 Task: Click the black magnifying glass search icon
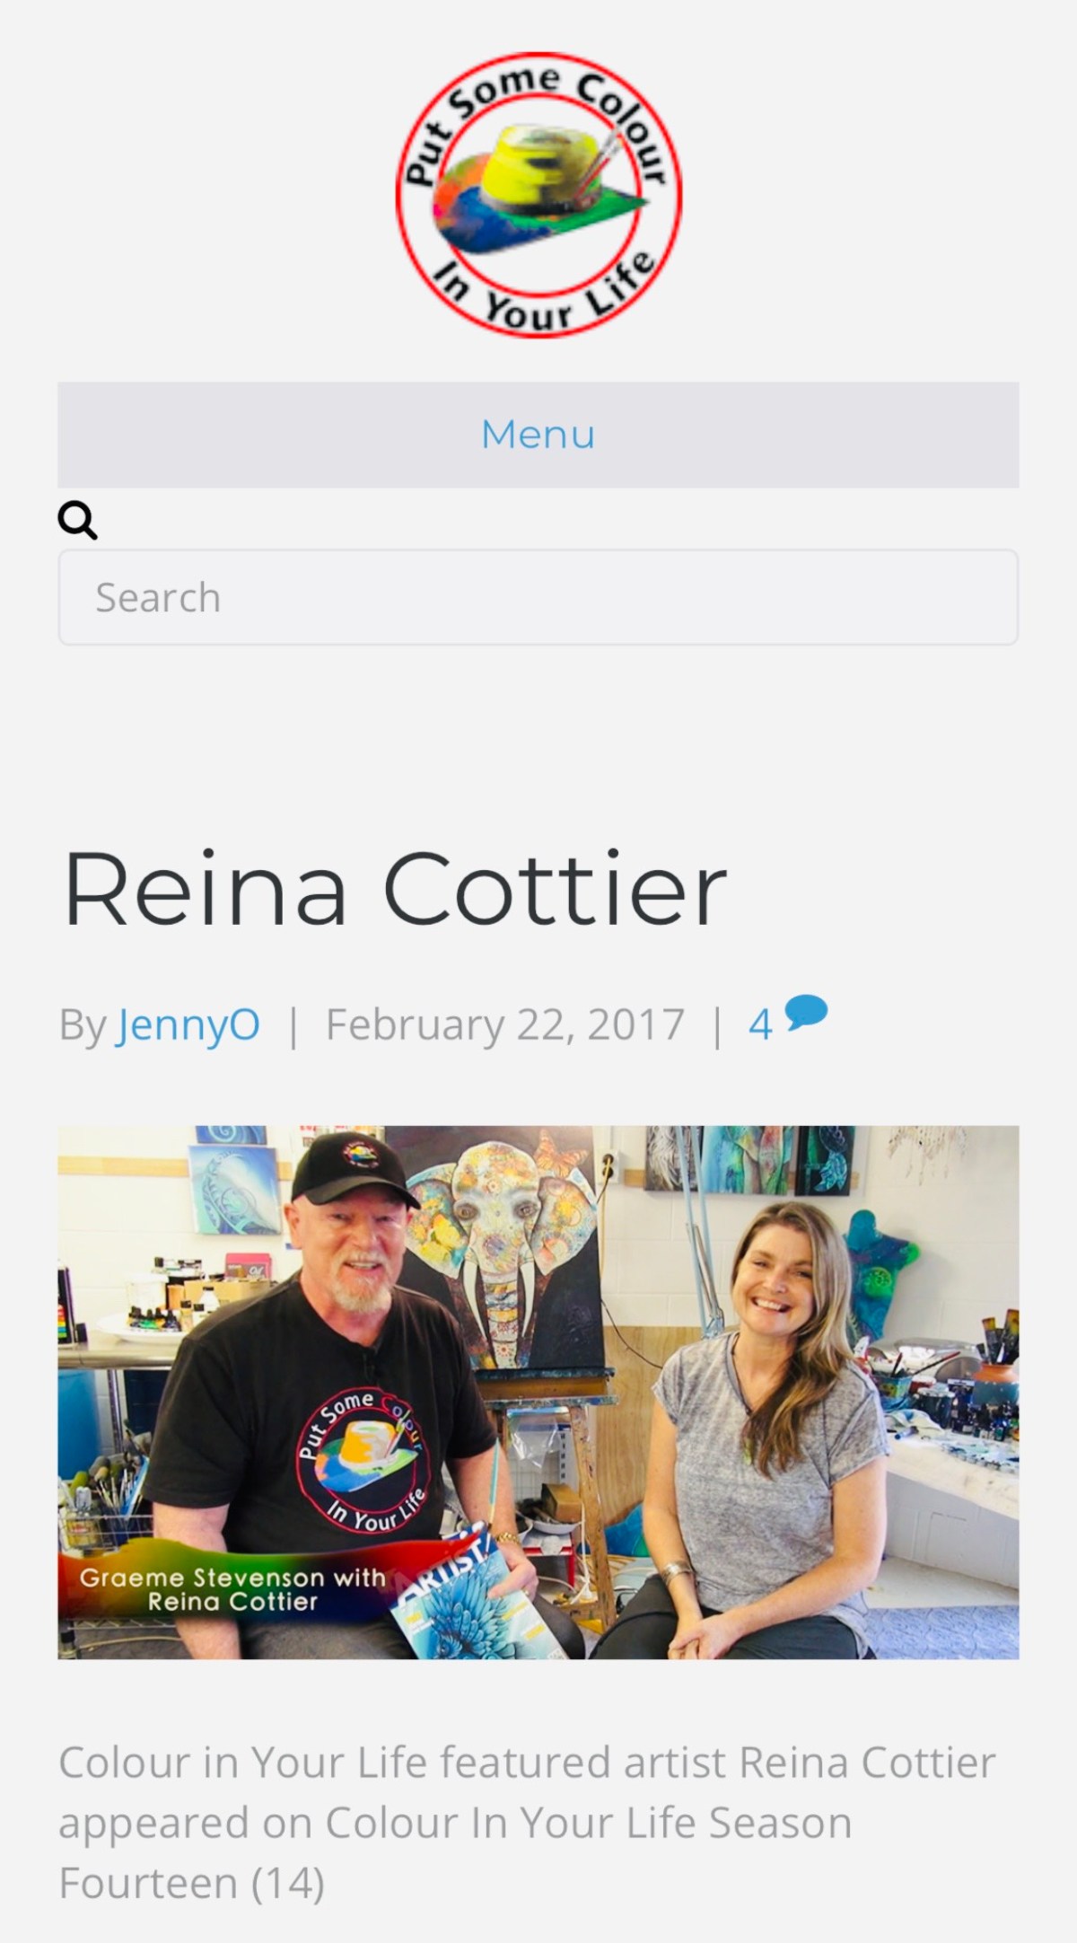pos(77,520)
